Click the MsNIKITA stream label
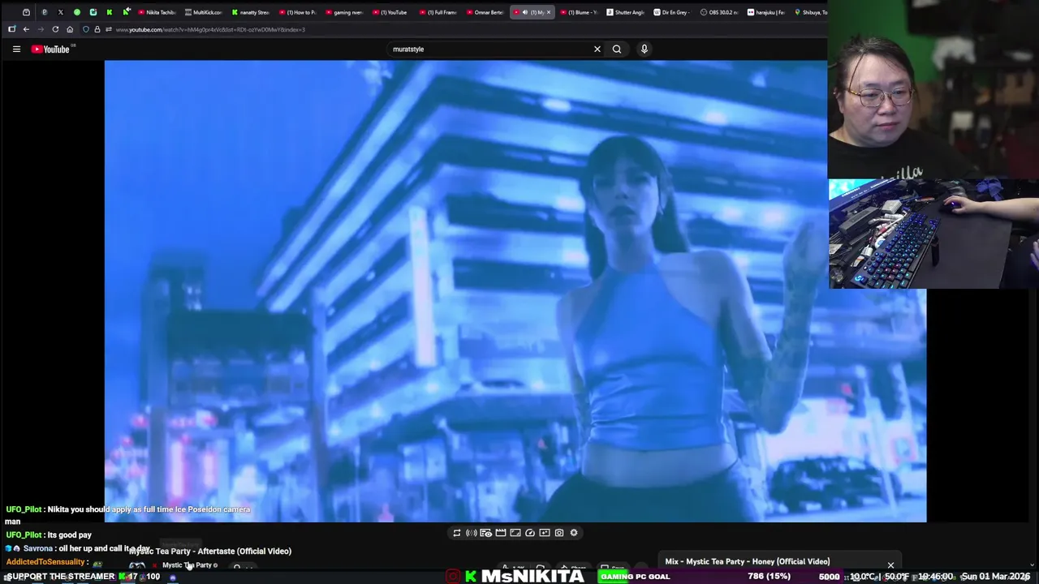 [532, 577]
